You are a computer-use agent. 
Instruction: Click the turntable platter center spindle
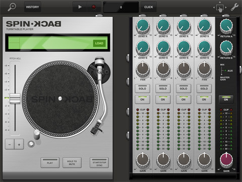(x=60, y=99)
